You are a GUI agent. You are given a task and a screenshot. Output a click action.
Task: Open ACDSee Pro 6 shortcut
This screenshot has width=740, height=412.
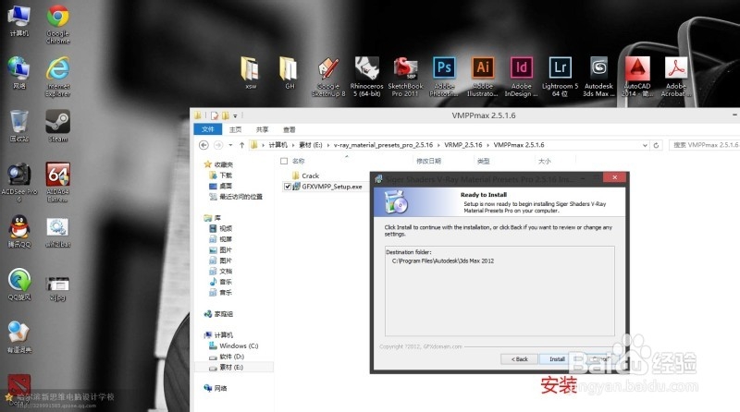coord(18,182)
